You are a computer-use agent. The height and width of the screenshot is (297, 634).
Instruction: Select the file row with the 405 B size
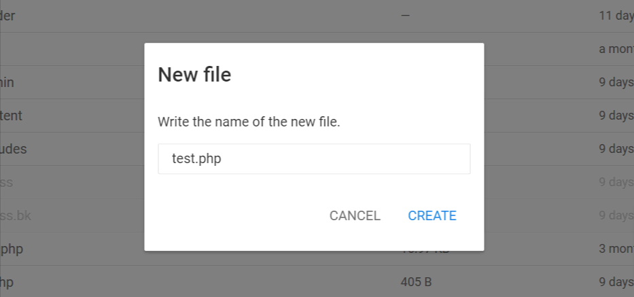click(x=7, y=281)
